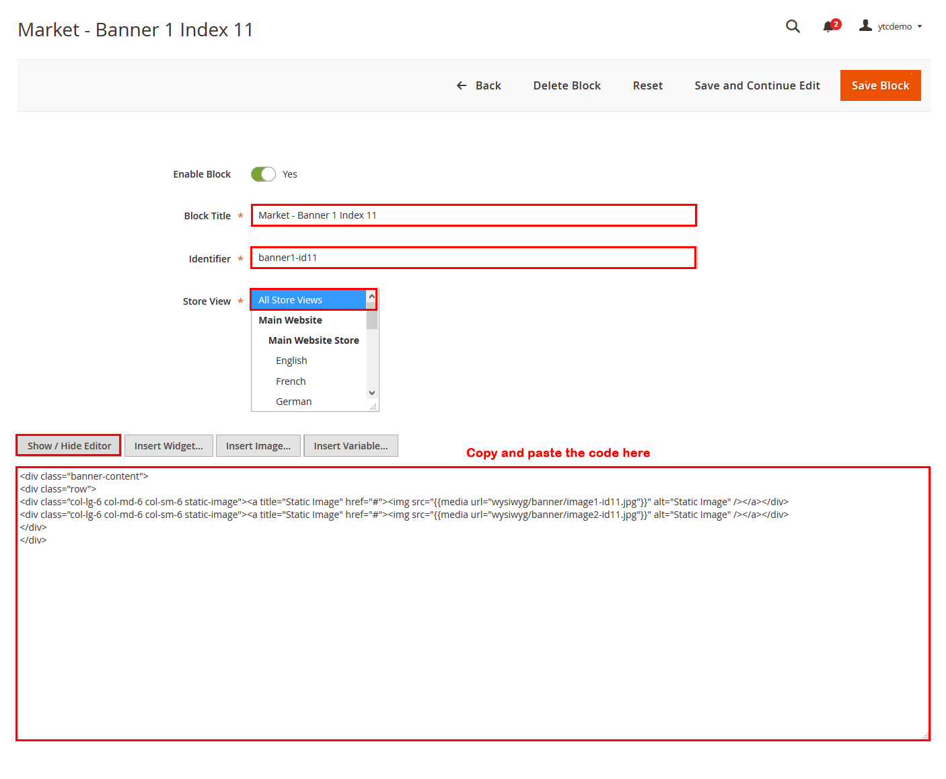Screen dimensions: 946x779
Task: Choose French in Store View list
Action: pyautogui.click(x=291, y=381)
